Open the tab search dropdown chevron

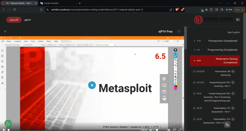(220, 3)
